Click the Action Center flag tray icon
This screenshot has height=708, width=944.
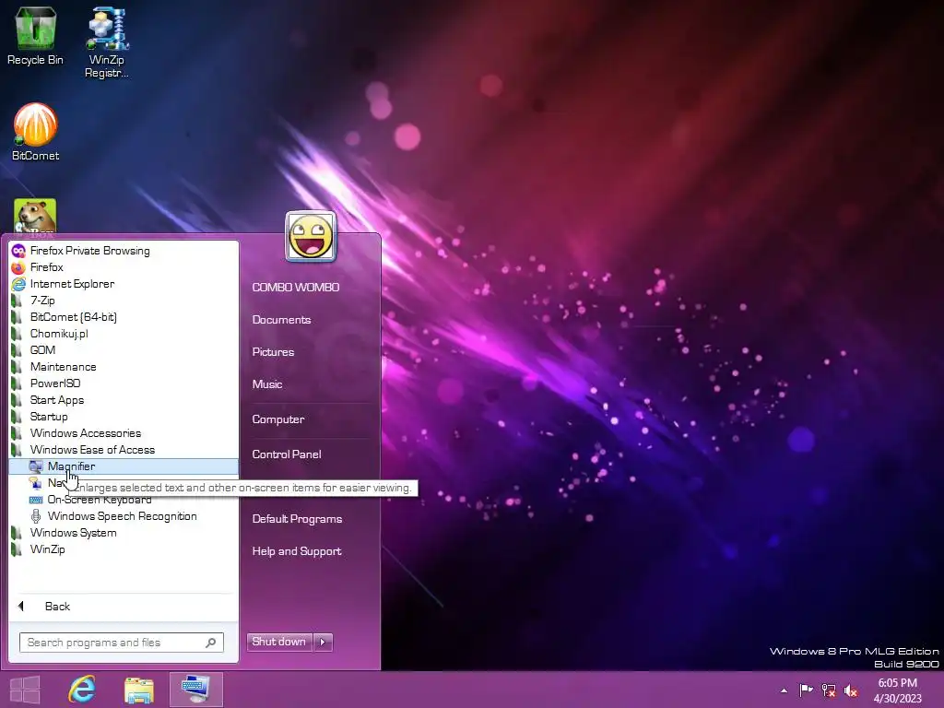[x=806, y=690]
